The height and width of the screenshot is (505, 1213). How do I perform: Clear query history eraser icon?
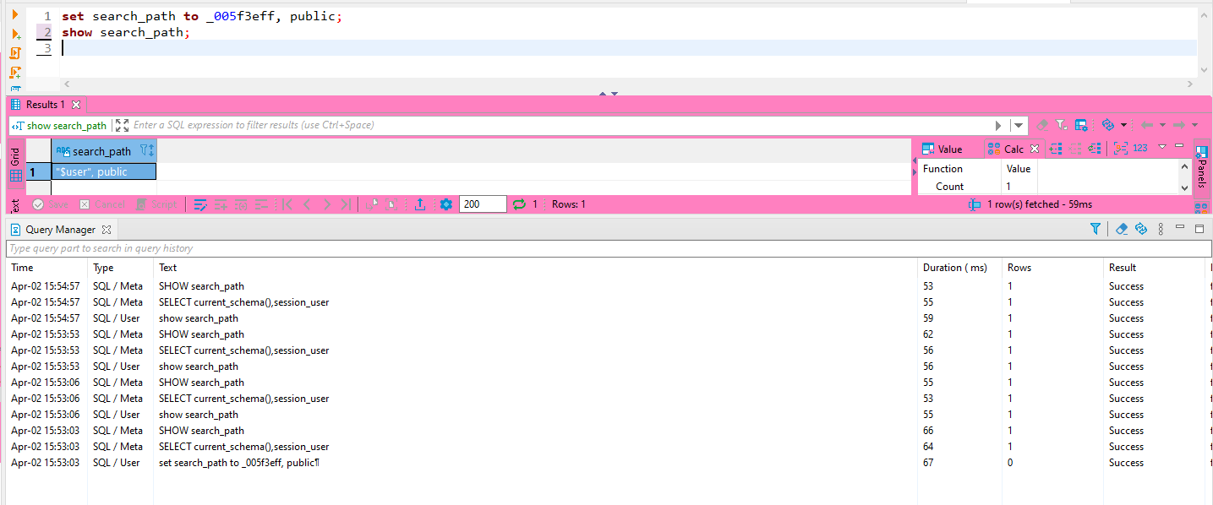coord(1122,229)
